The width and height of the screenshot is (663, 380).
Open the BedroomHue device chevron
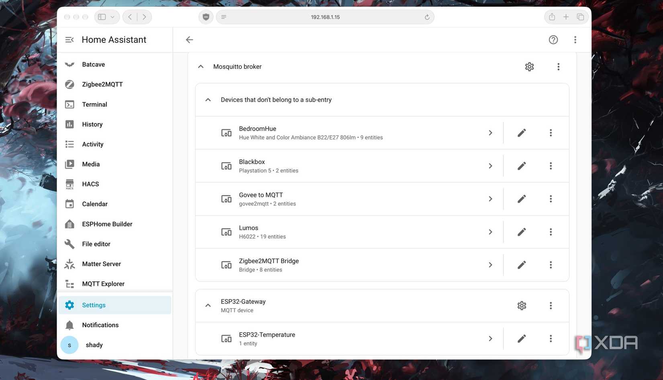coord(490,133)
